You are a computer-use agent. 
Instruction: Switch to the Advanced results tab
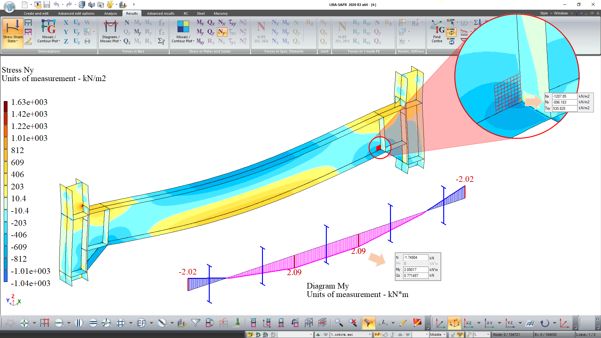[161, 13]
